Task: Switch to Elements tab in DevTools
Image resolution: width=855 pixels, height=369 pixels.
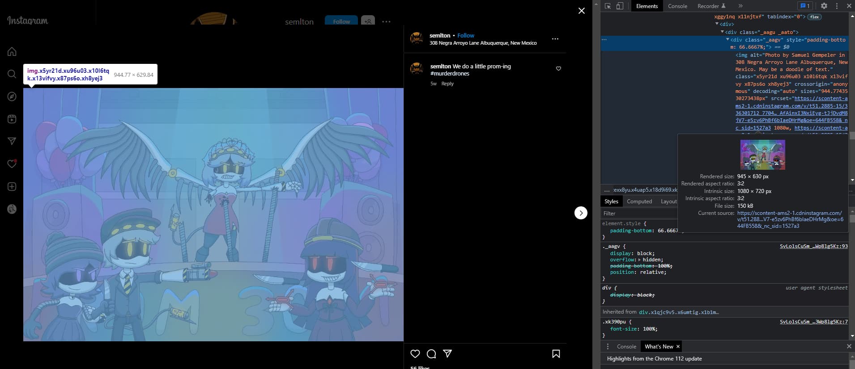Action: point(647,6)
